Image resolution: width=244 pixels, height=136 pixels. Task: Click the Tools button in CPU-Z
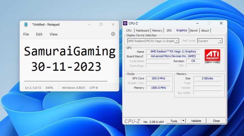pos(174,121)
